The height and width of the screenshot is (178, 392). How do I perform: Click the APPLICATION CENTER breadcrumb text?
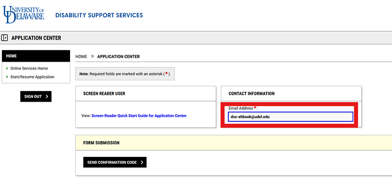[119, 57]
